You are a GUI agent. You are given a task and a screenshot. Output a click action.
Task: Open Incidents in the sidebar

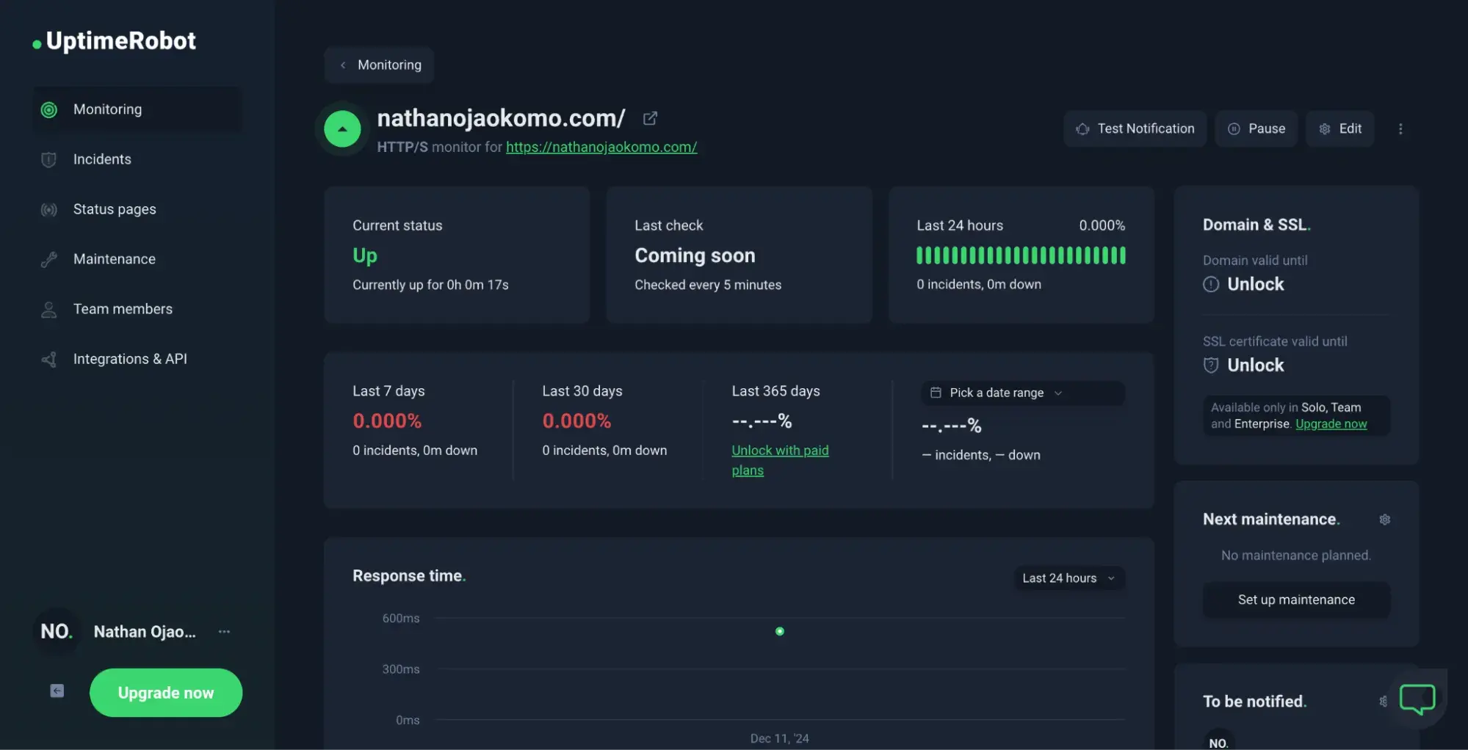pyautogui.click(x=102, y=159)
